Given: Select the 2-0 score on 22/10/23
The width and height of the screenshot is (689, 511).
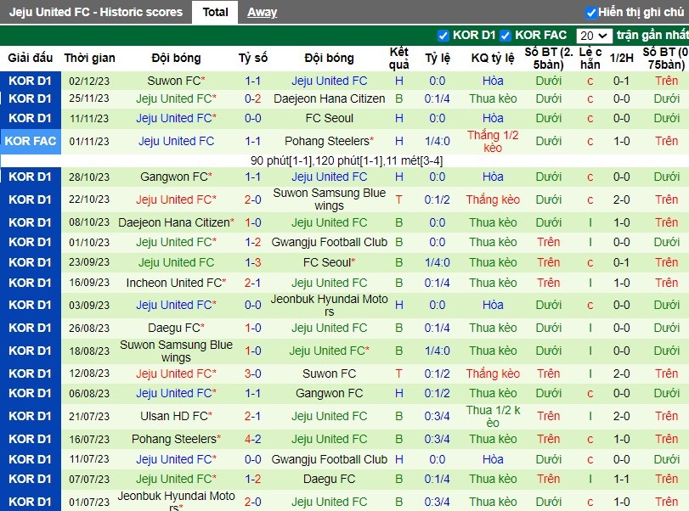Looking at the screenshot, I should coord(252,199).
